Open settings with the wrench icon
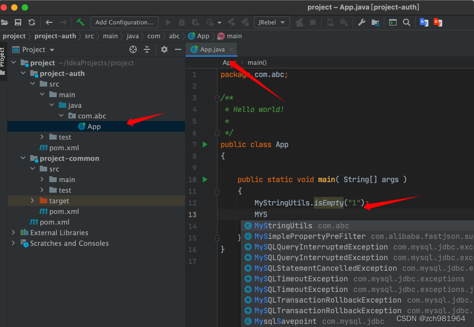The height and width of the screenshot is (327, 474). [362, 22]
